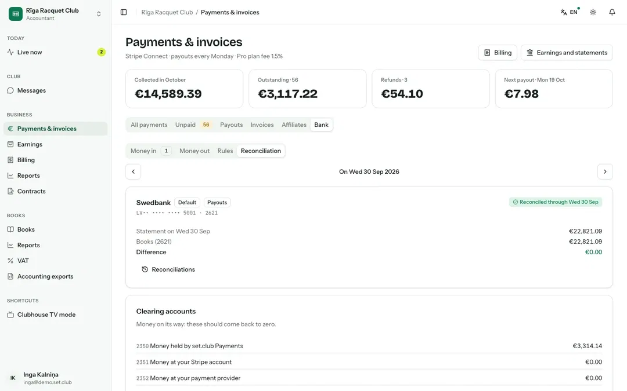
Task: Expand the club switcher chevrons
Action: tap(99, 14)
